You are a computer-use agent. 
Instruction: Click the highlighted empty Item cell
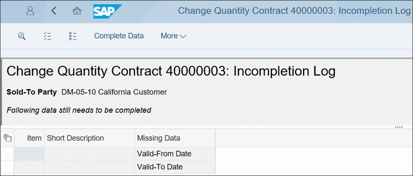point(29,154)
